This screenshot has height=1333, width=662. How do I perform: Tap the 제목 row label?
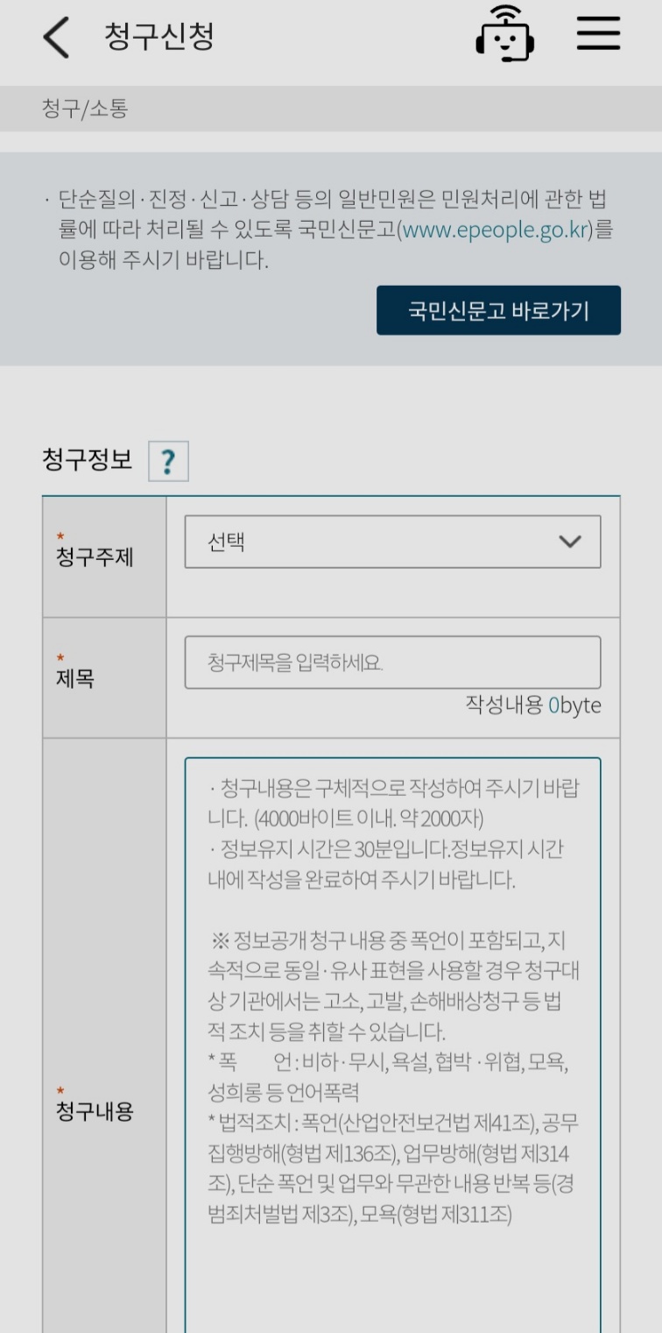pyautogui.click(x=75, y=677)
